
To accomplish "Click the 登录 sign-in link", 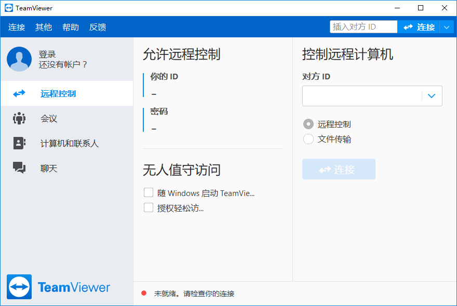I will pyautogui.click(x=47, y=54).
